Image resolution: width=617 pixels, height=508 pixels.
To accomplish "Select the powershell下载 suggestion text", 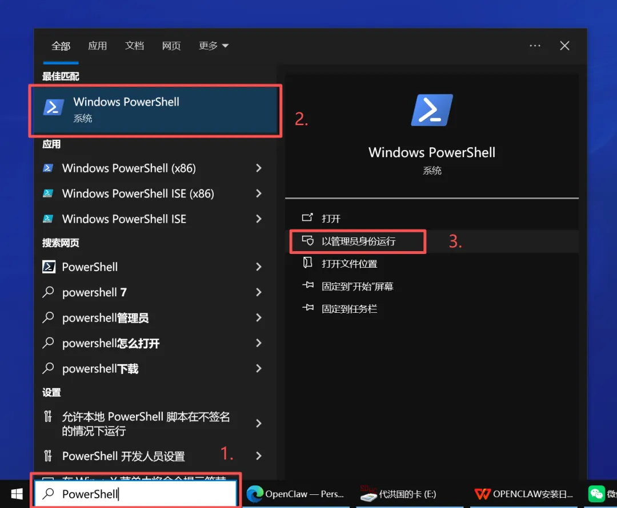I will (101, 368).
